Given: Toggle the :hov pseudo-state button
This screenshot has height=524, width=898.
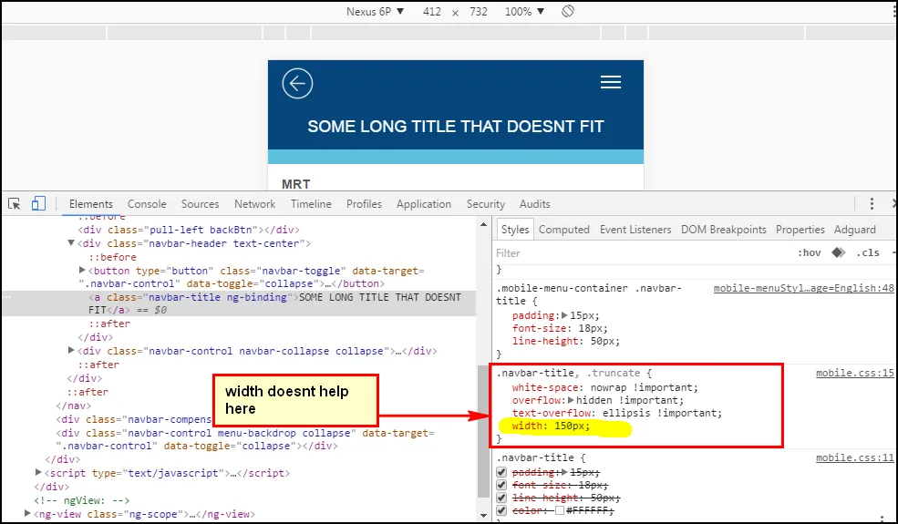Looking at the screenshot, I should (810, 253).
